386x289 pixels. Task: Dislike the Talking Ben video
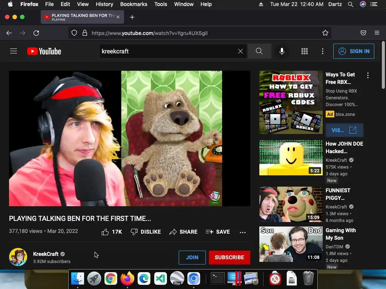(146, 232)
